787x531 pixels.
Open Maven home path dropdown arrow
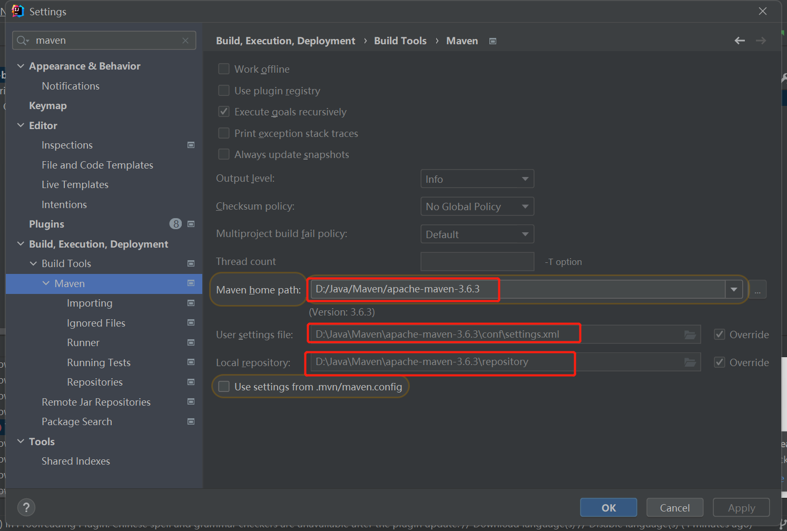pyautogui.click(x=734, y=289)
